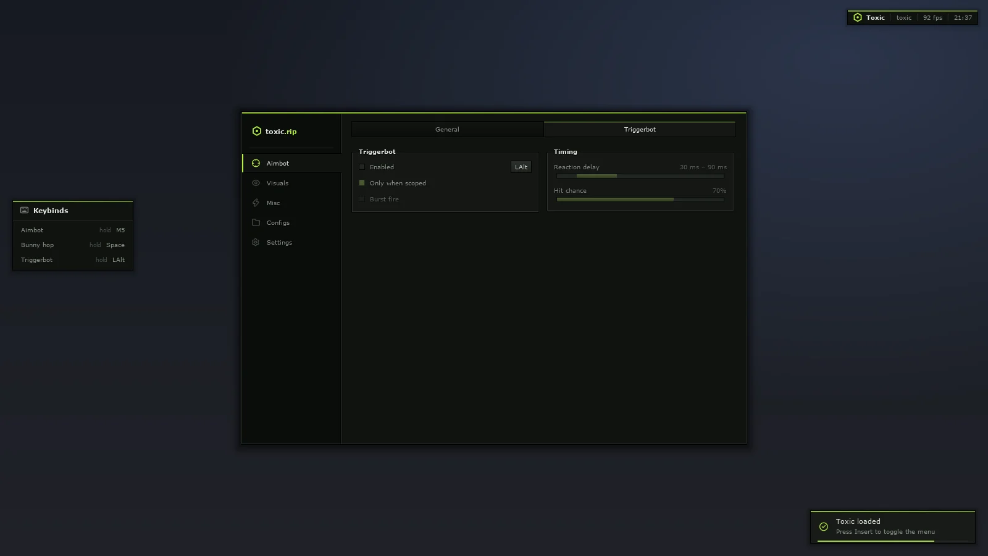Viewport: 988px width, 556px height.
Task: Open Configs using the folder icon
Action: [x=256, y=222]
